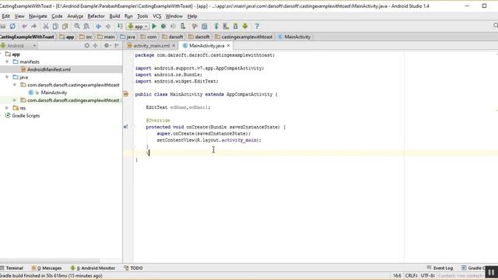Collapse the first com.darsoft package node
498x280 pixels.
[x=15, y=85]
